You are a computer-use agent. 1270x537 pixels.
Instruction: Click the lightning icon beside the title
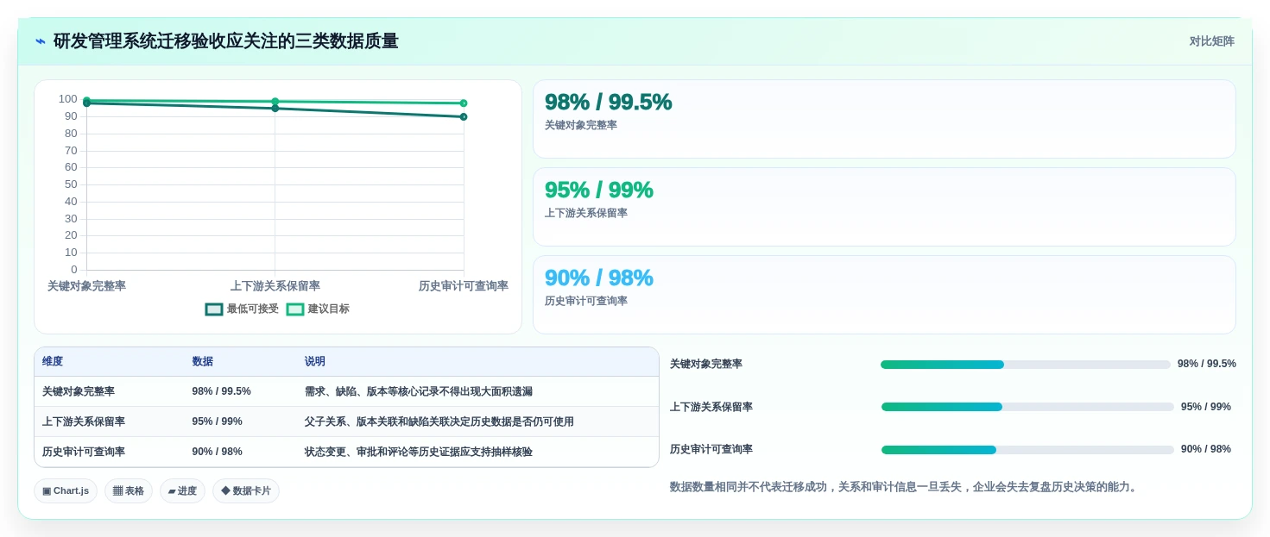(x=41, y=41)
